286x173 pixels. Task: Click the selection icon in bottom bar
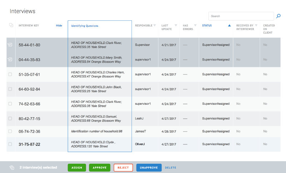[x=12, y=167]
